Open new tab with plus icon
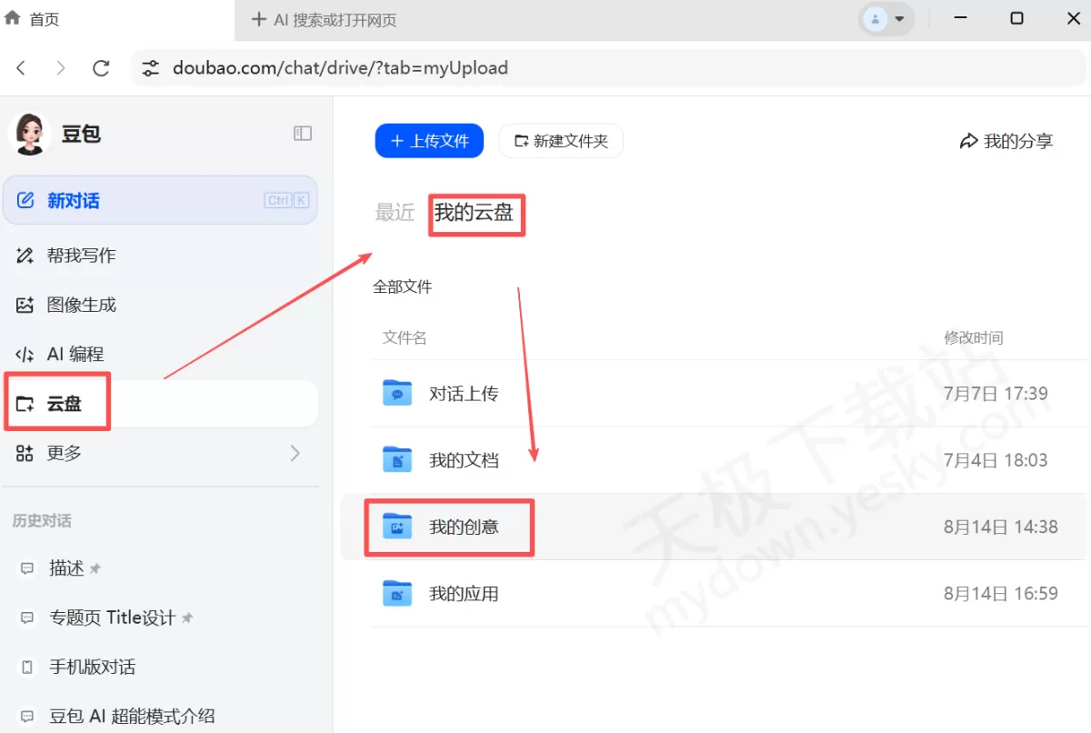The image size is (1091, 733). 259,19
